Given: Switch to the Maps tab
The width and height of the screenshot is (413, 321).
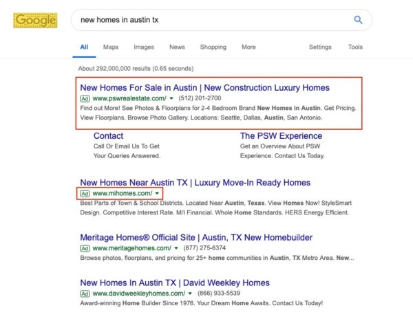Looking at the screenshot, I should [111, 47].
